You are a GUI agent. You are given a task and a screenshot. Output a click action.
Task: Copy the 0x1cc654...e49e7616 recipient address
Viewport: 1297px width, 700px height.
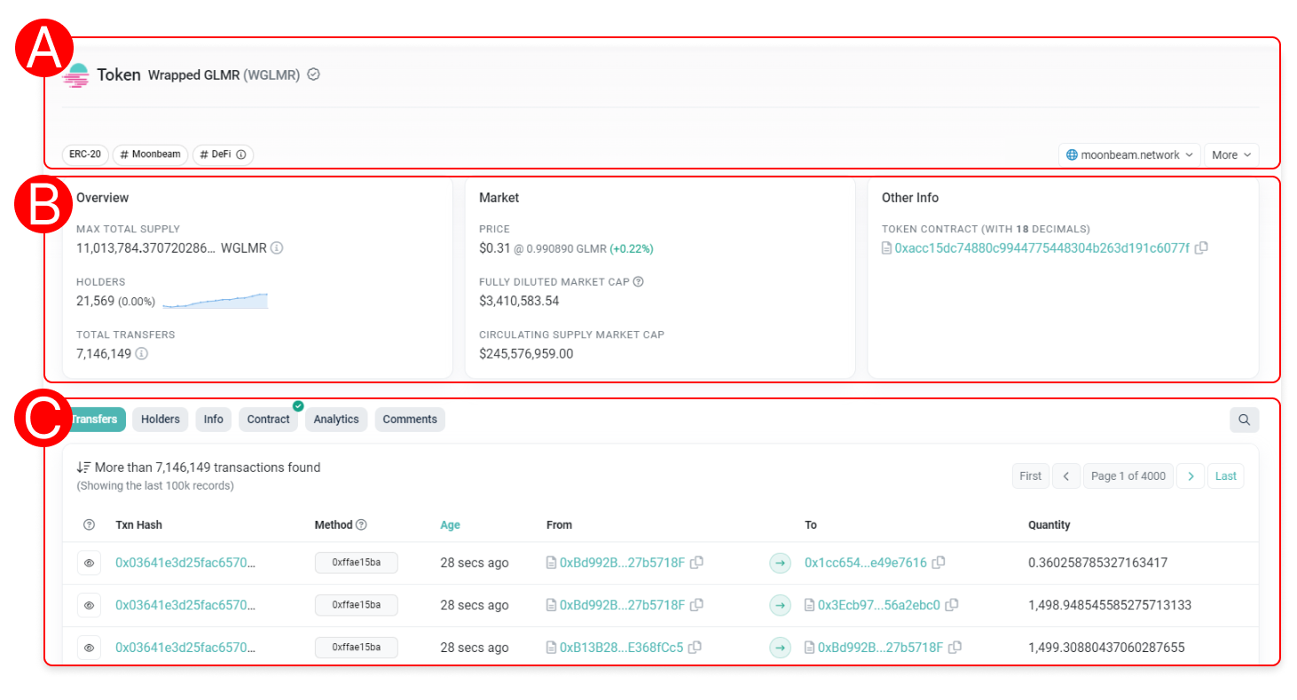(x=939, y=562)
